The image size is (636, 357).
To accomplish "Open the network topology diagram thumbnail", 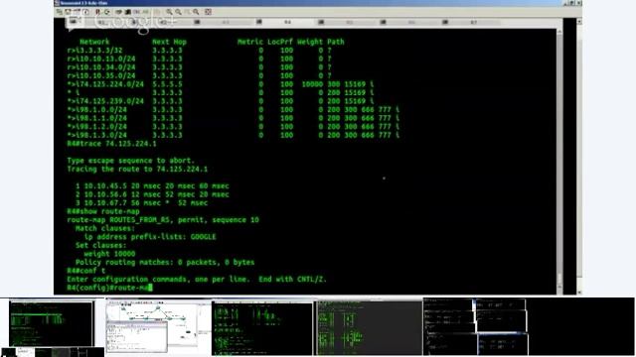I will [158, 326].
